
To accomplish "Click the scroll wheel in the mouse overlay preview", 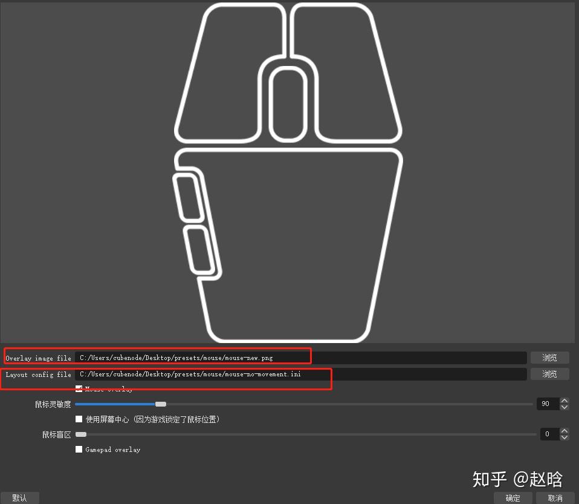I will (288, 103).
